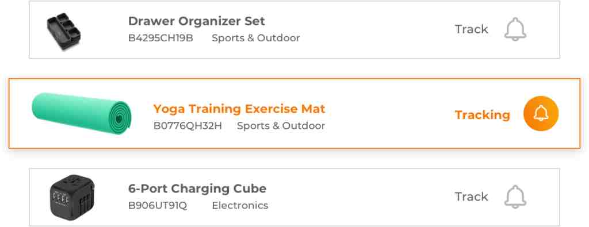
Task: Click the orange Tracking label
Action: (483, 115)
